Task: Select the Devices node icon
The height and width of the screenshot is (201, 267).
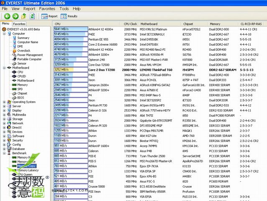Action: pyautogui.click(x=9, y=131)
